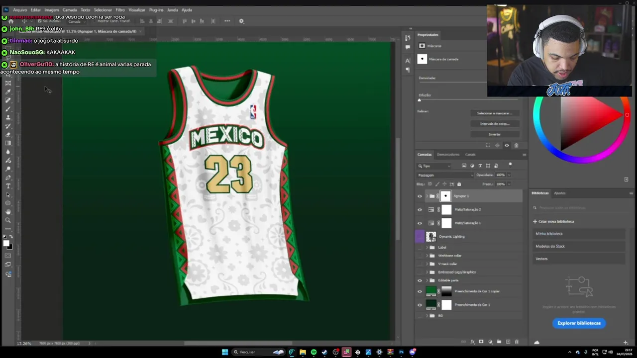Switch to the Ajustes tab
This screenshot has height=358, width=637.
coord(560,193)
